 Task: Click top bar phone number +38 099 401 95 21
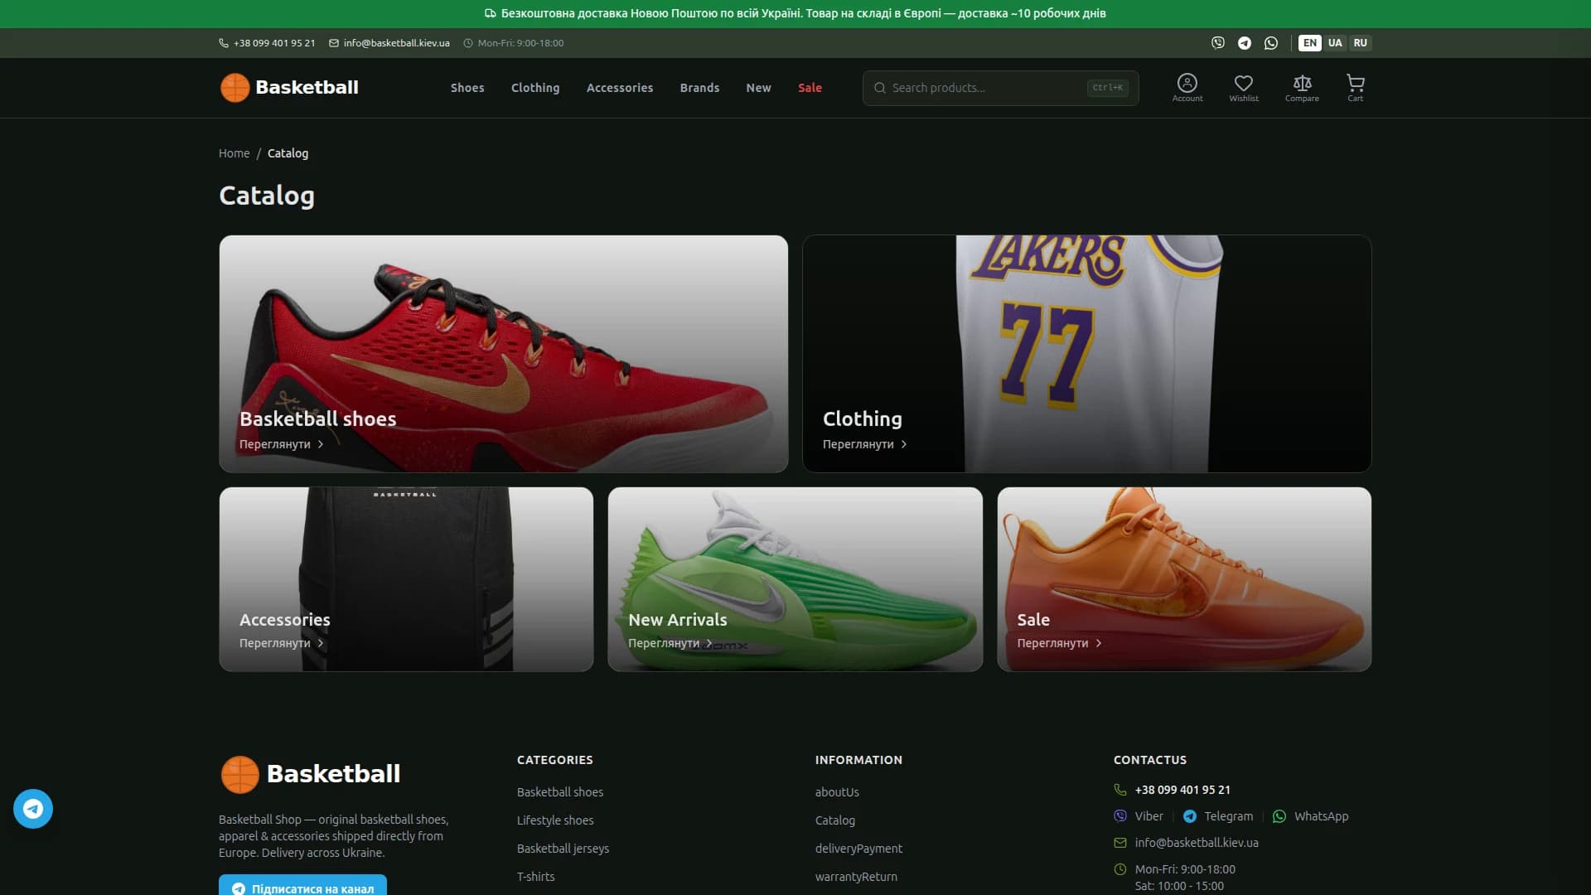pyautogui.click(x=274, y=43)
